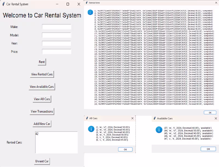
Task: Open the View Rented Cars list
Action: tap(42, 74)
